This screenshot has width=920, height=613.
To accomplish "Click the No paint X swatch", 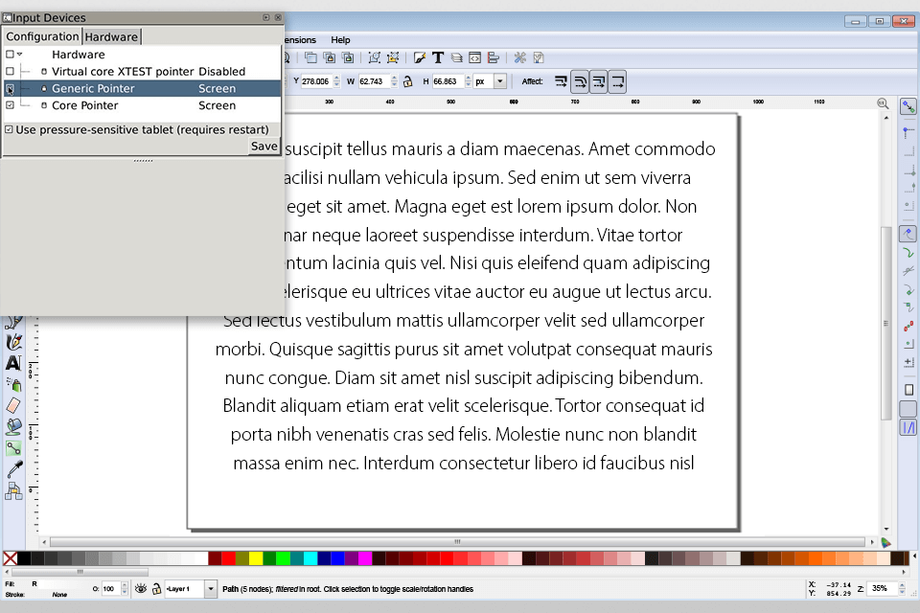I will pos(10,557).
